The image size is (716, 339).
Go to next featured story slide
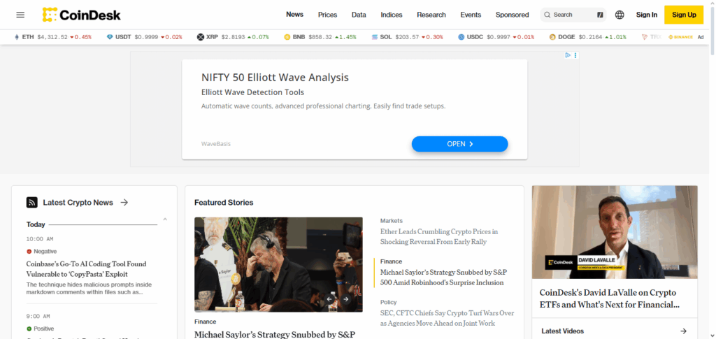coord(346,299)
